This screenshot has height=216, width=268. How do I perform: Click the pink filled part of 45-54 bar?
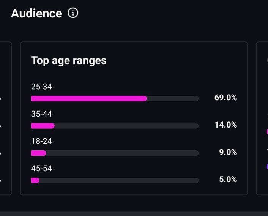(x=35, y=180)
